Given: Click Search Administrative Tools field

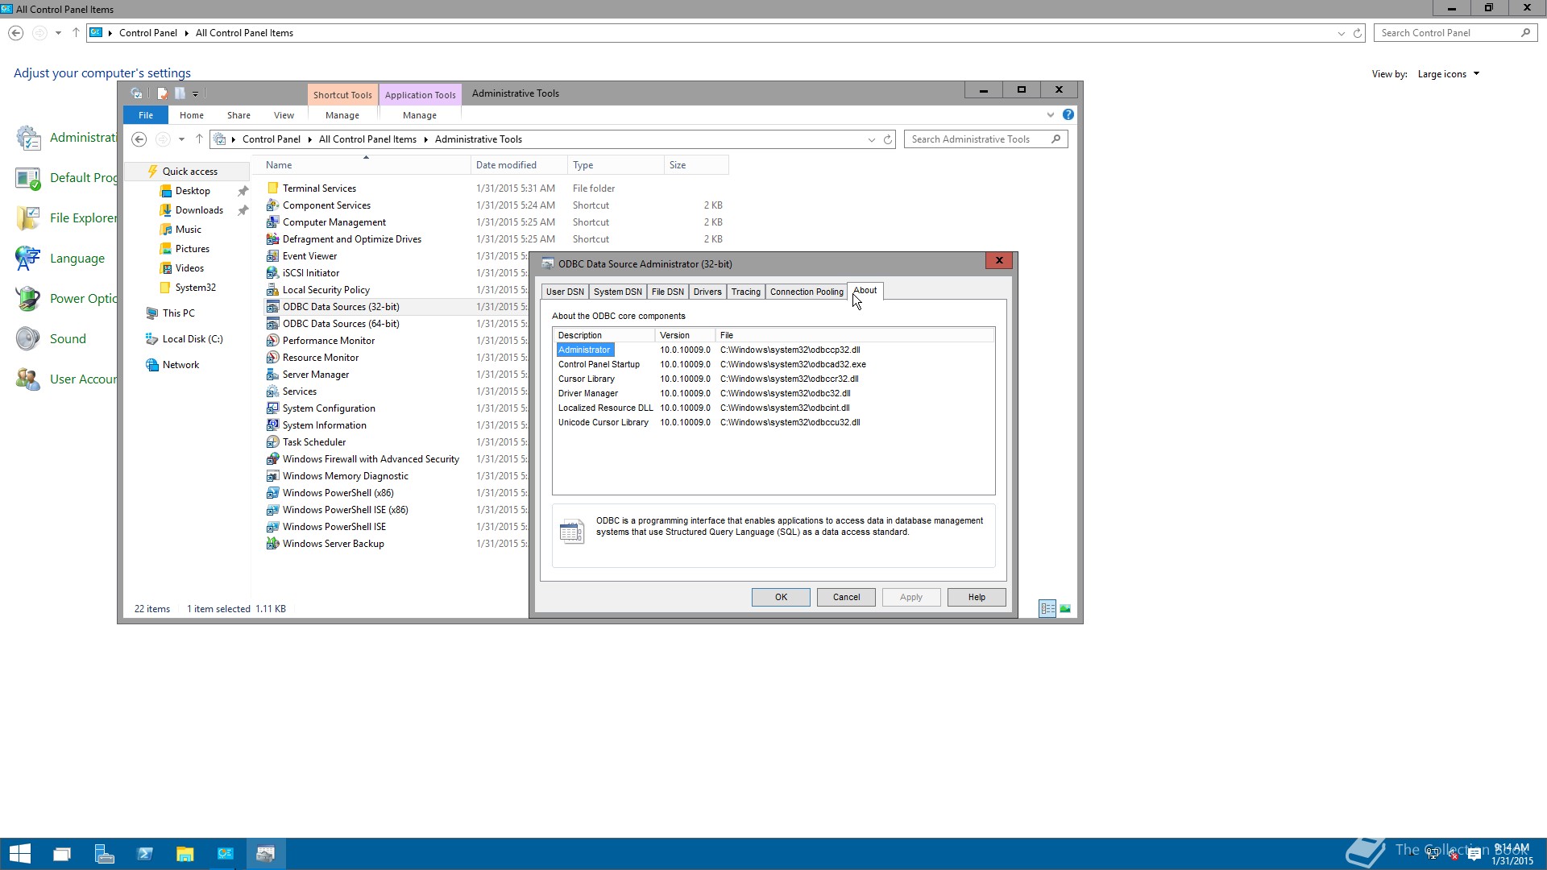Looking at the screenshot, I should (975, 139).
